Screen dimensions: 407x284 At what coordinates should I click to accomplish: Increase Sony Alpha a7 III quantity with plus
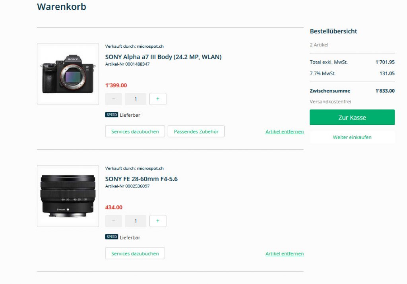pyautogui.click(x=158, y=99)
